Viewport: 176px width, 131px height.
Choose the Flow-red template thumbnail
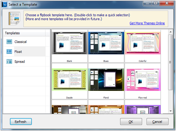tap(143, 80)
